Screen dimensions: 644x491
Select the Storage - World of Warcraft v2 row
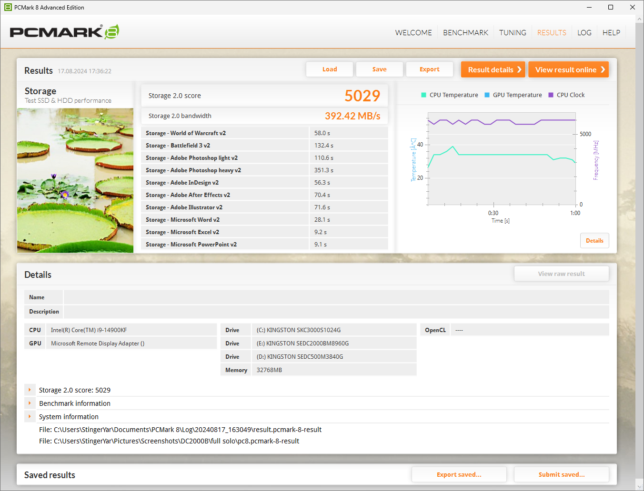(264, 133)
